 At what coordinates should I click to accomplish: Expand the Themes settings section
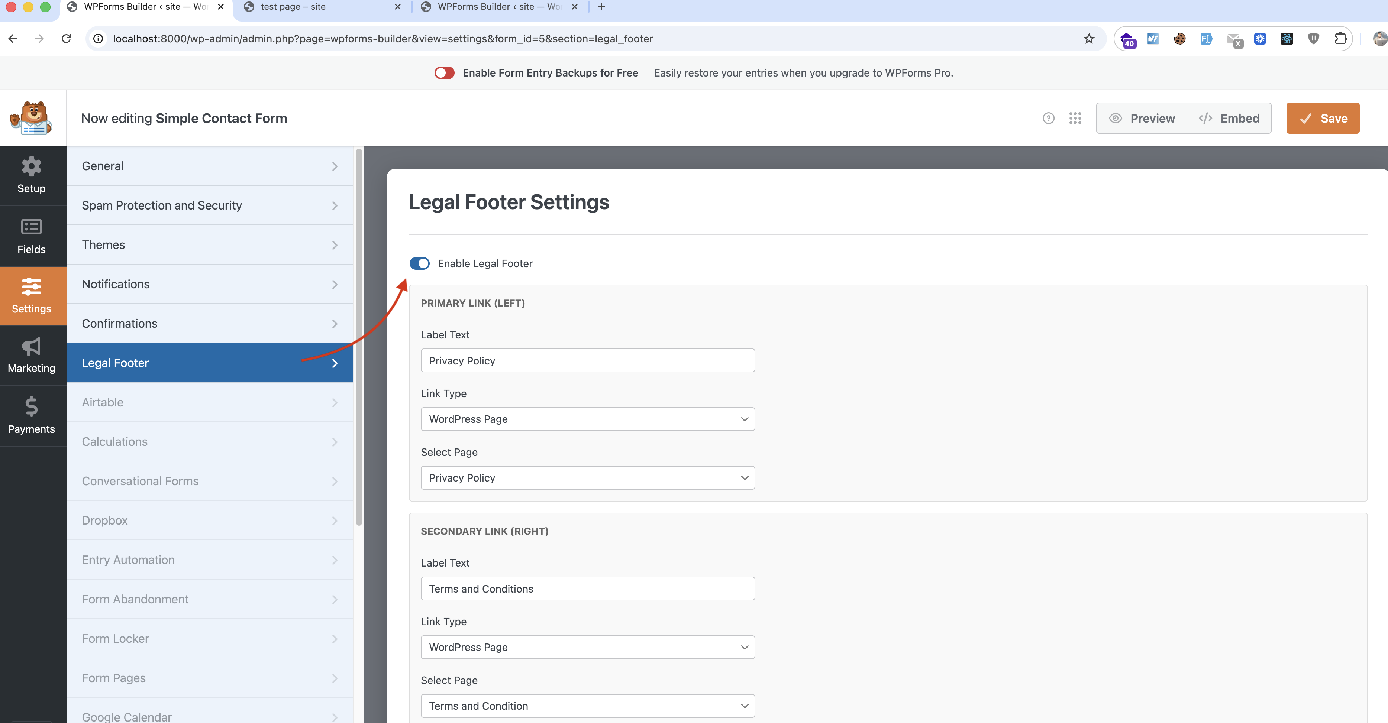[x=210, y=244]
